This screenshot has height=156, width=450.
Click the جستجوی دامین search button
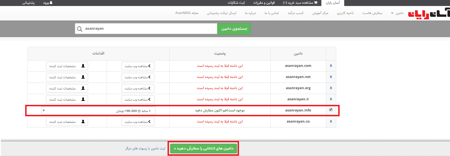pos(234,29)
